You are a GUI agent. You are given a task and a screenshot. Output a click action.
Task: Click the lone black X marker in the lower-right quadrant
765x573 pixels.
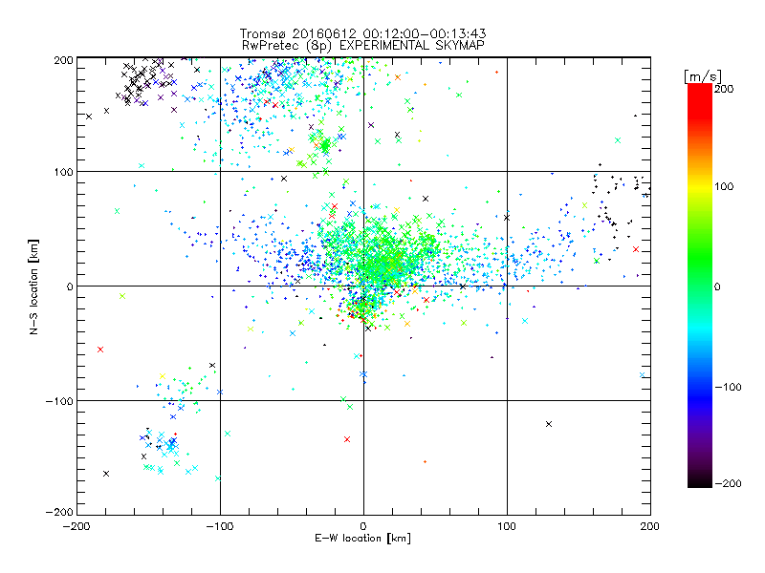[548, 424]
